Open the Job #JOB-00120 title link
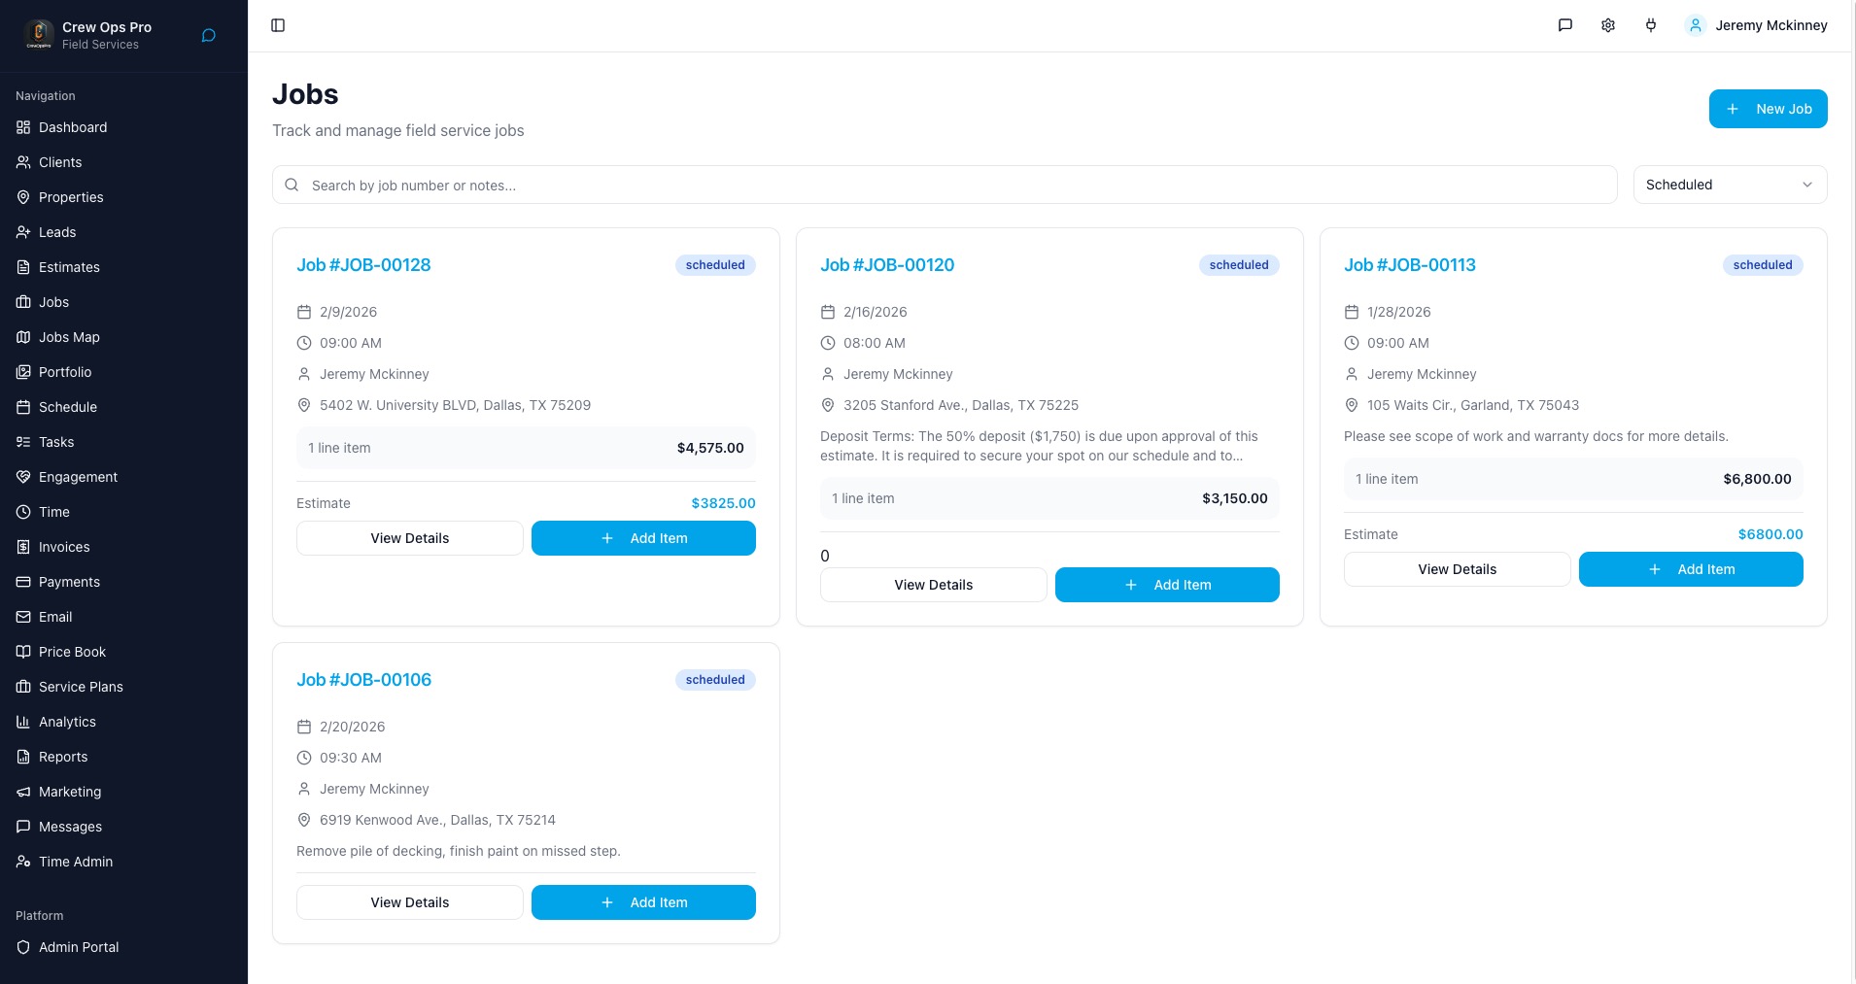 pyautogui.click(x=886, y=265)
